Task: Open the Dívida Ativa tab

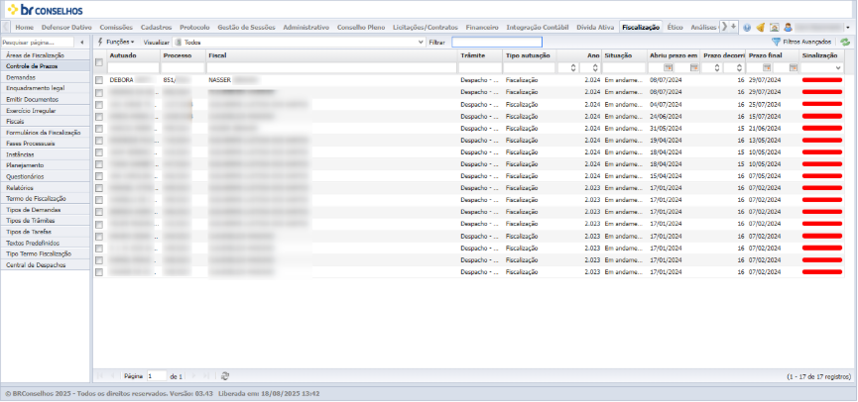Action: click(x=595, y=27)
